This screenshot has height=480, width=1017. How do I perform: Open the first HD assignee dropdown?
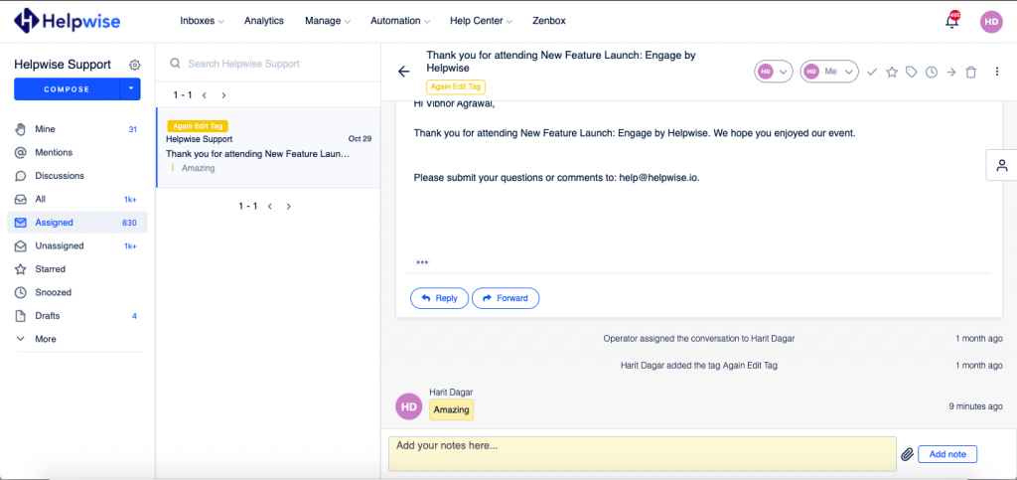tap(773, 72)
